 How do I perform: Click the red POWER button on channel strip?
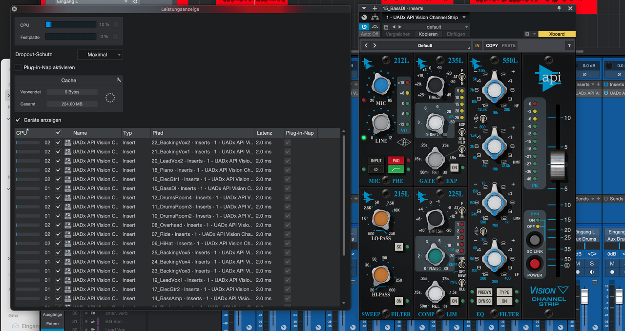tap(535, 264)
